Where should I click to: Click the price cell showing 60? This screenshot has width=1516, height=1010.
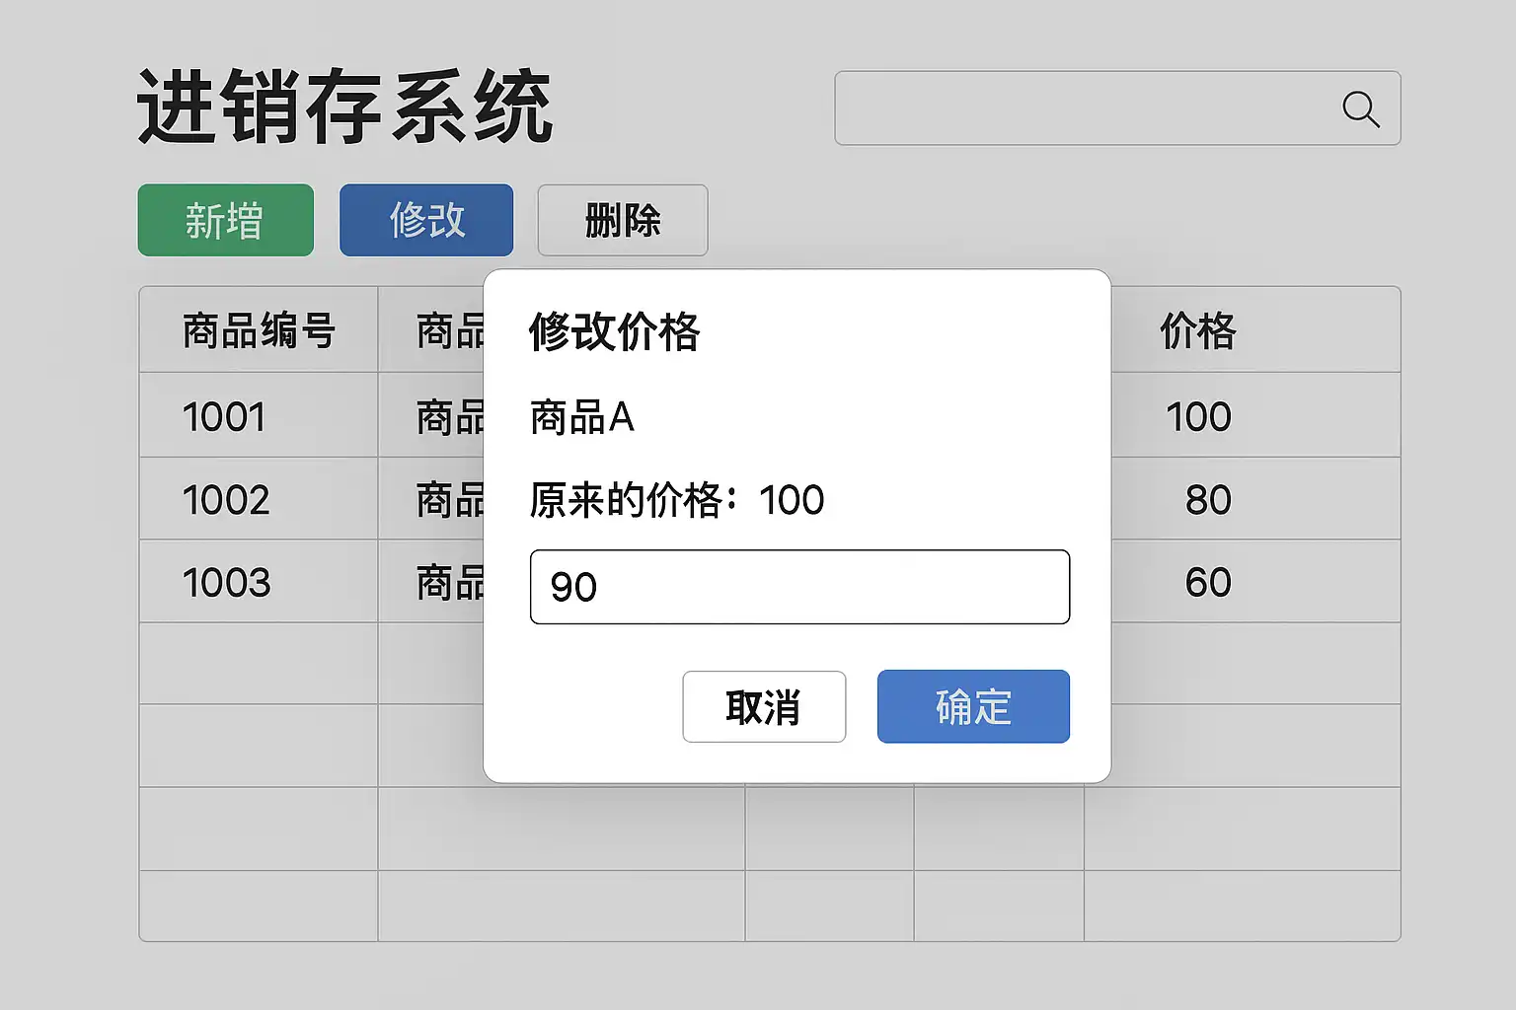(1208, 582)
